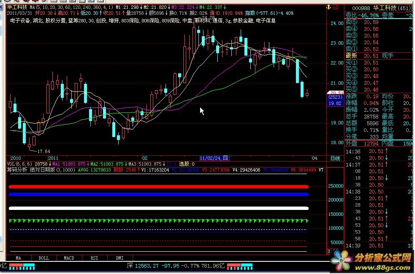Screen dimensions: 415x274
Task: Click the 买③ 20.48 order row
Action: pyautogui.click(x=379, y=76)
